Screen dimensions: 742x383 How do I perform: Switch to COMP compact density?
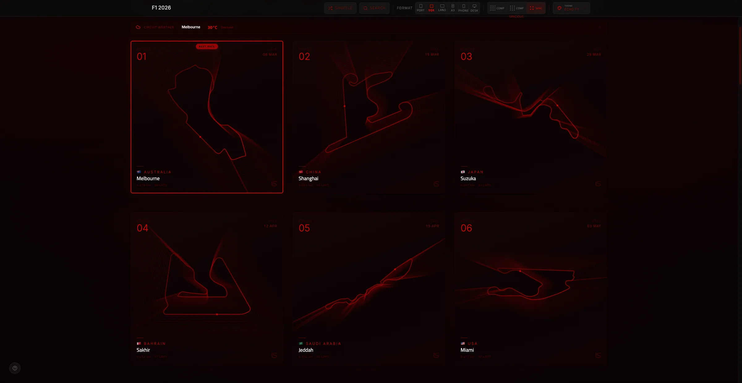pyautogui.click(x=497, y=8)
